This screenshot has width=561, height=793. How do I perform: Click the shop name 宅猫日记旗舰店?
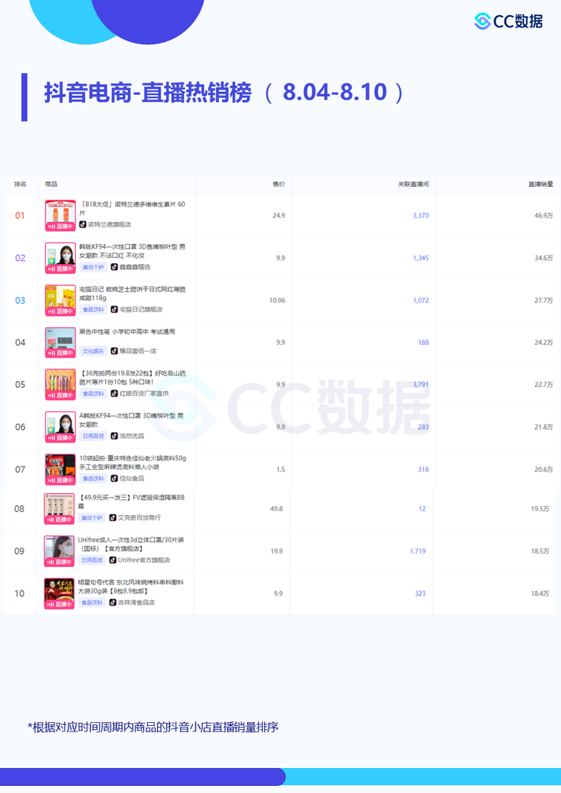point(141,309)
